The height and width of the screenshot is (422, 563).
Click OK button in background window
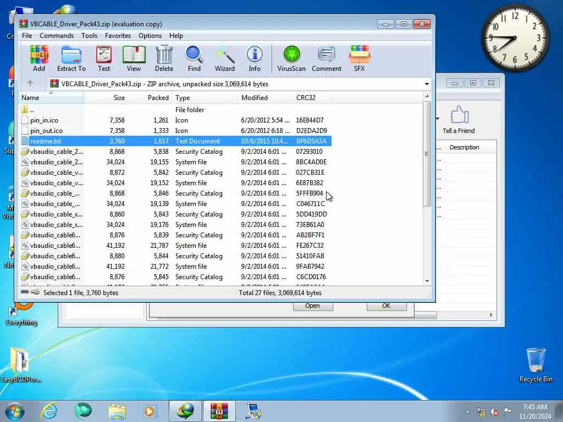(387, 306)
